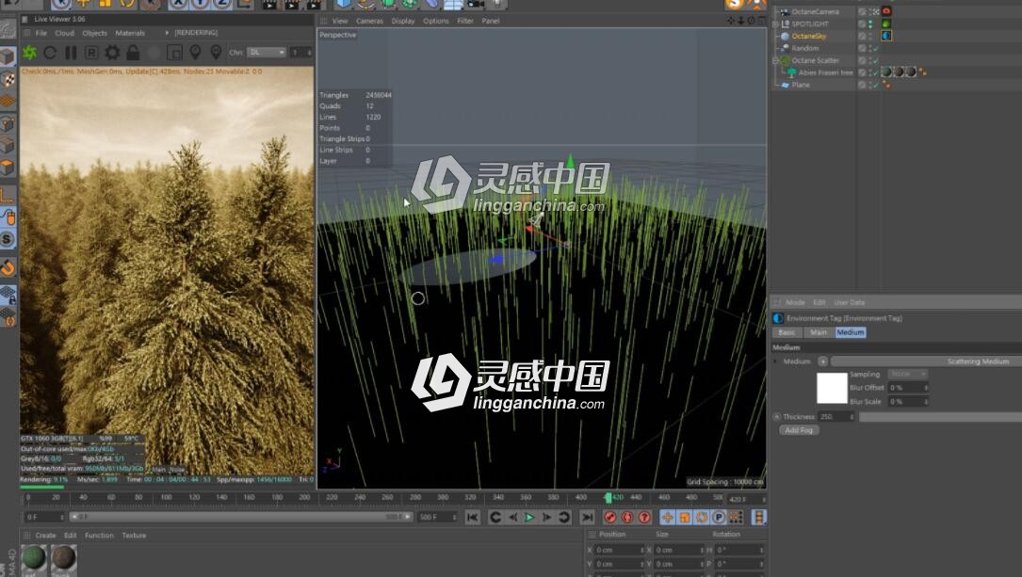Select the Plane object

(x=801, y=86)
